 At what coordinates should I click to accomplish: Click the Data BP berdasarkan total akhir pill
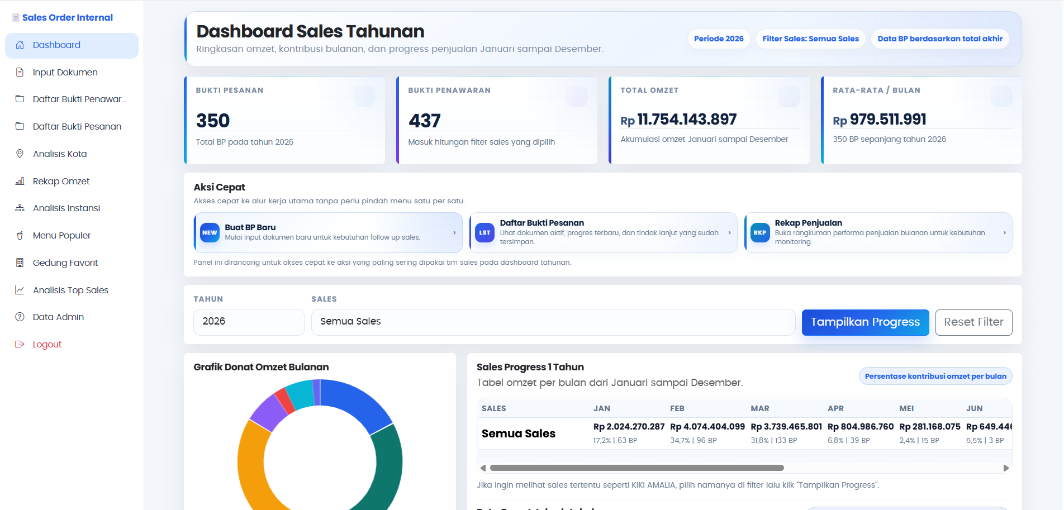tap(940, 39)
